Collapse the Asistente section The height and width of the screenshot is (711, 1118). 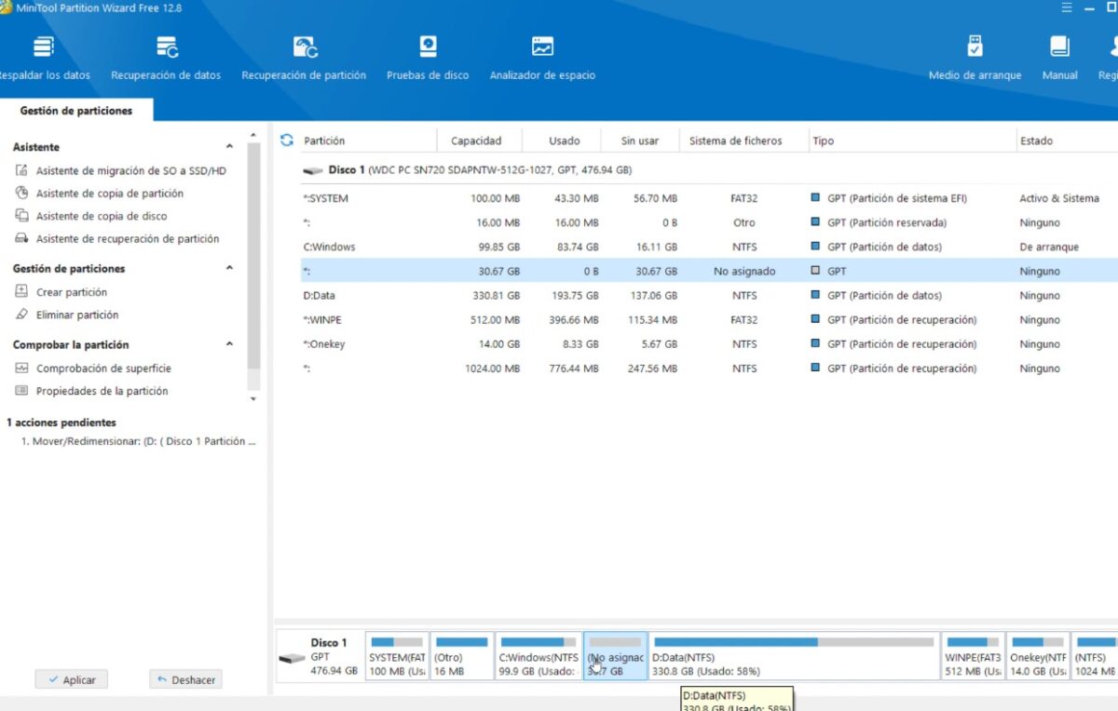click(x=229, y=147)
